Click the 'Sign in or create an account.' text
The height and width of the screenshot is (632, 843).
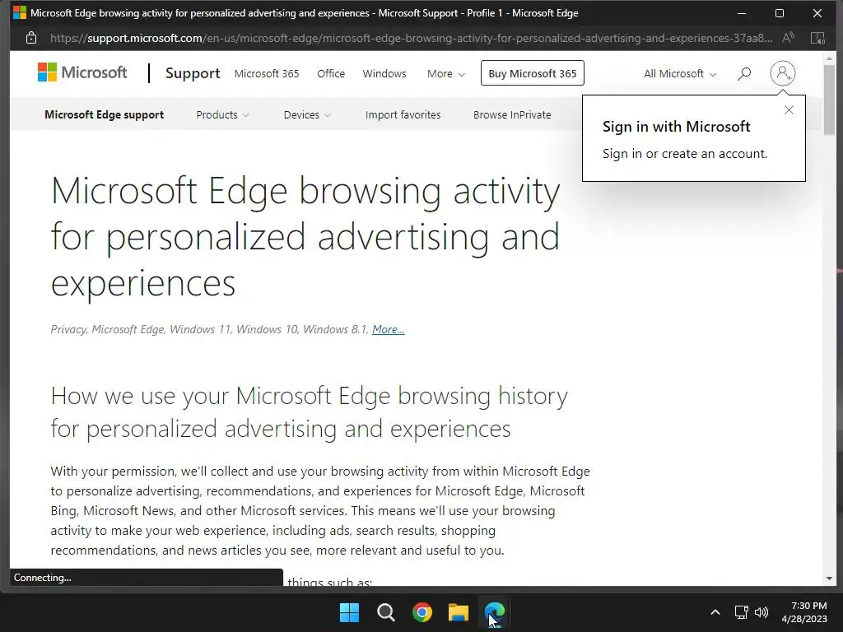click(x=684, y=154)
